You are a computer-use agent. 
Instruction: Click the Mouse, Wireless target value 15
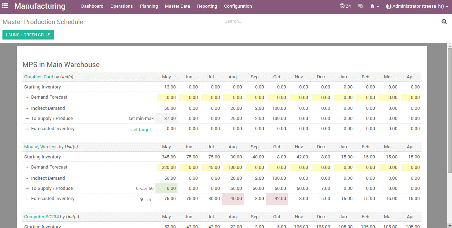pos(148,199)
